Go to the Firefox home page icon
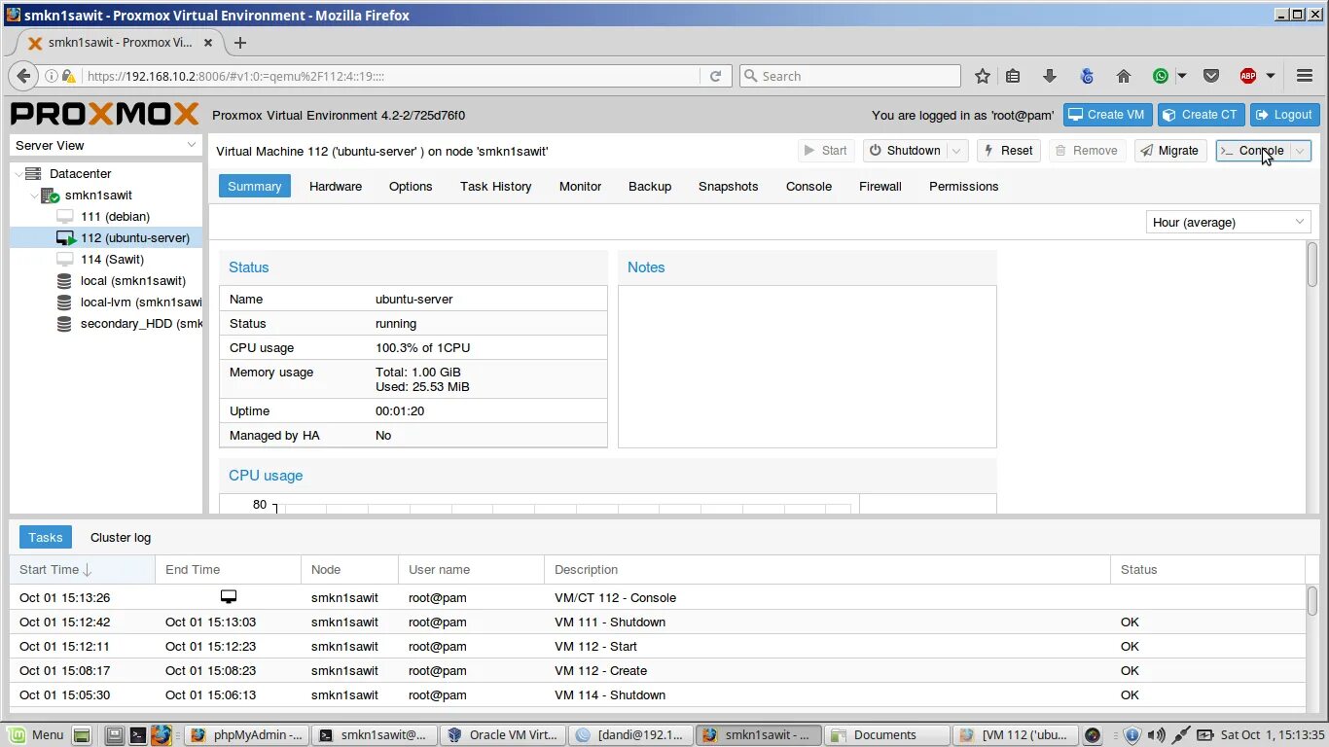Viewport: 1329px width, 747px height. (1124, 76)
